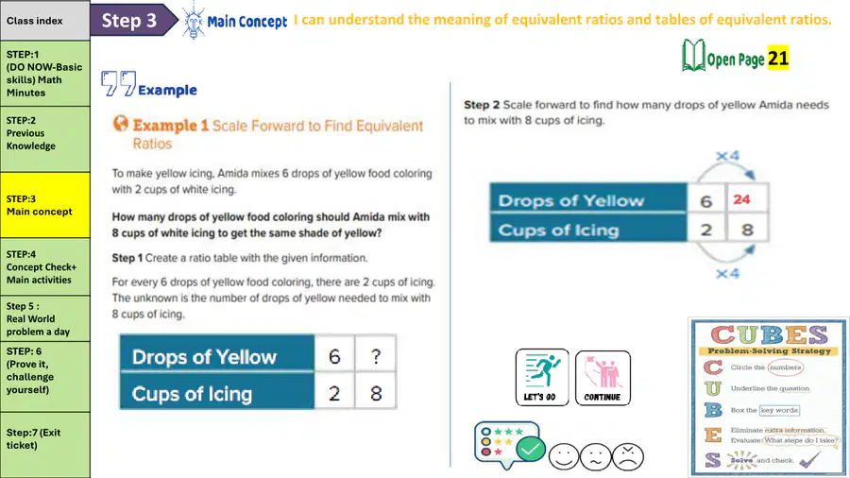The image size is (850, 478).
Task: Open the Class index menu
Action: tap(45, 21)
